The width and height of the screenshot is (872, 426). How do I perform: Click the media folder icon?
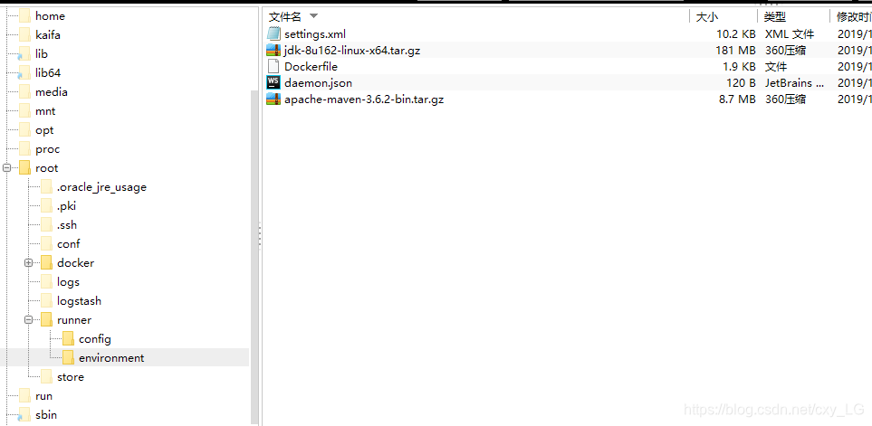click(24, 92)
